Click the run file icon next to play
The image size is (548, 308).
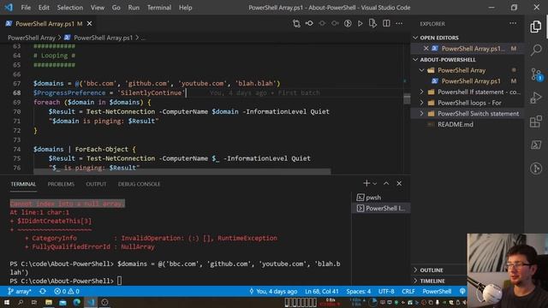pos(372,23)
